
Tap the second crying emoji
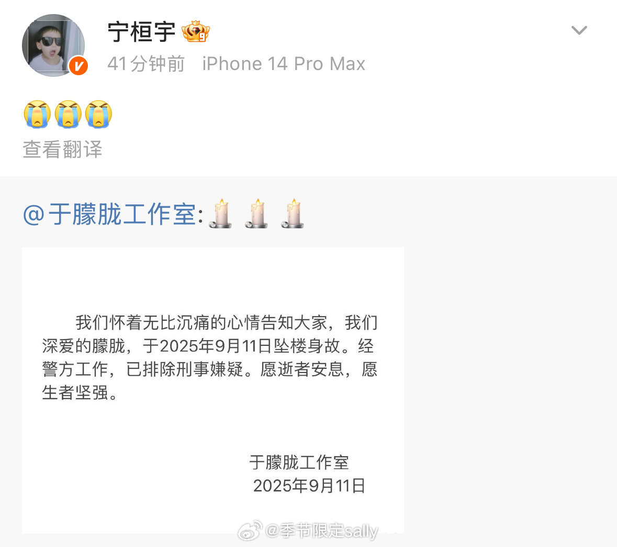[68, 114]
